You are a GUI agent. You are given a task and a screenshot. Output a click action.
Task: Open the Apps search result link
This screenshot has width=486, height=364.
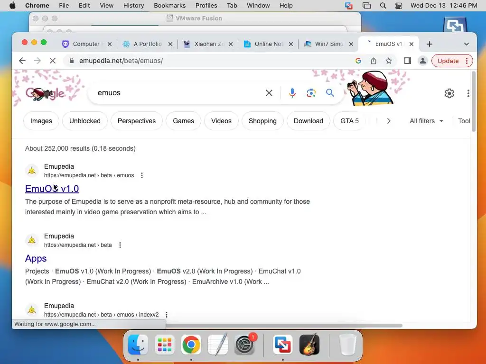click(x=36, y=258)
